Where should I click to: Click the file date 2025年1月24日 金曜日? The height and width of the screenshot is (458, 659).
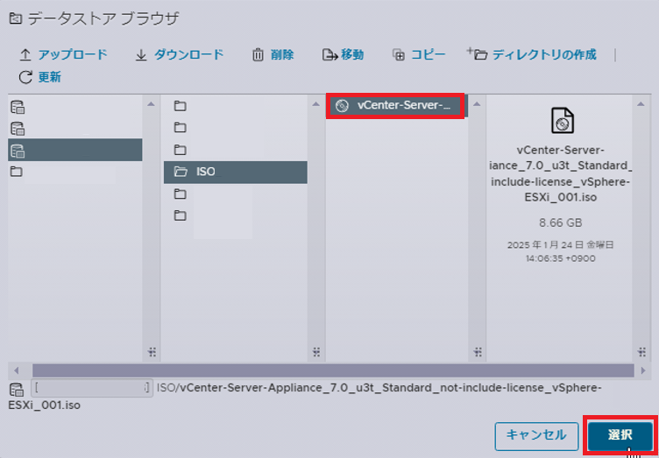pos(561,245)
